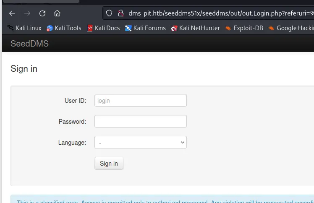
Task: Open the Kali NetHunter bookmark
Action: click(196, 28)
